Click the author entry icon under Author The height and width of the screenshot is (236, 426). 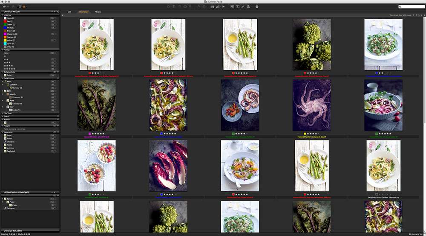(x=5, y=123)
